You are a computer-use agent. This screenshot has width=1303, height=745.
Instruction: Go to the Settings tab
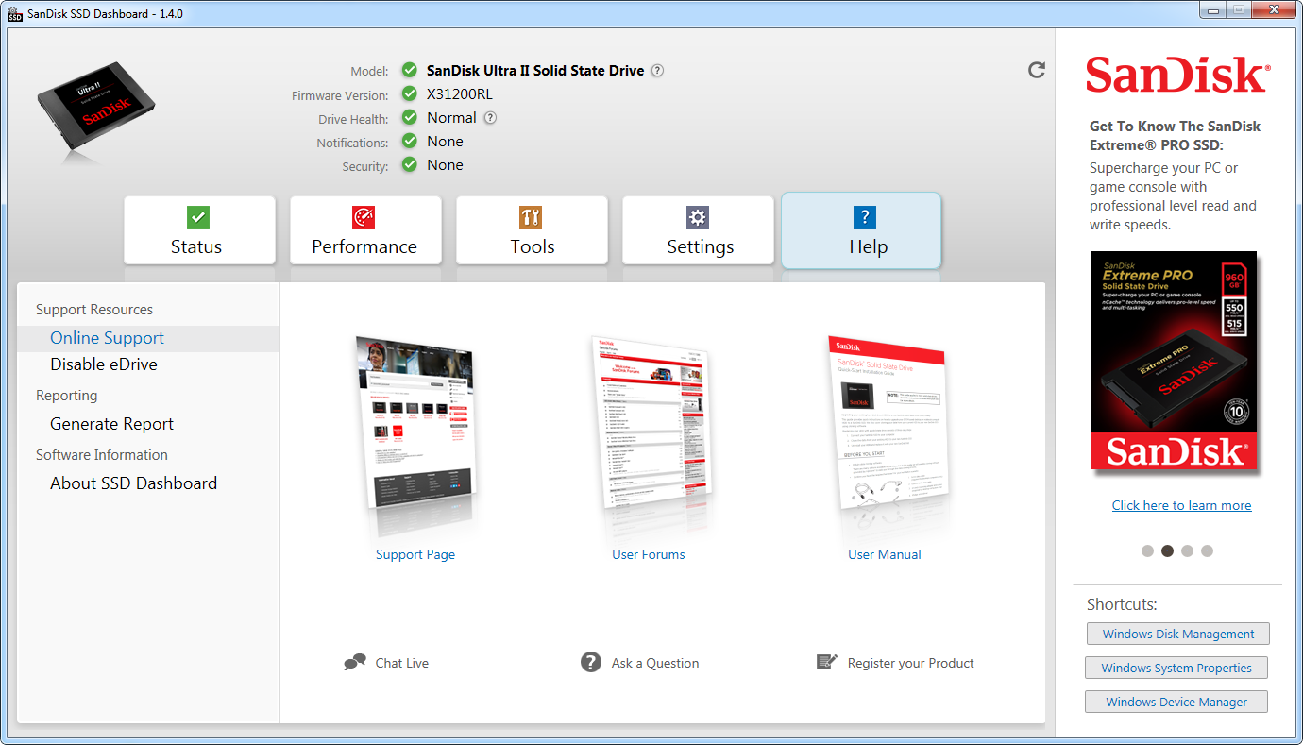[698, 230]
